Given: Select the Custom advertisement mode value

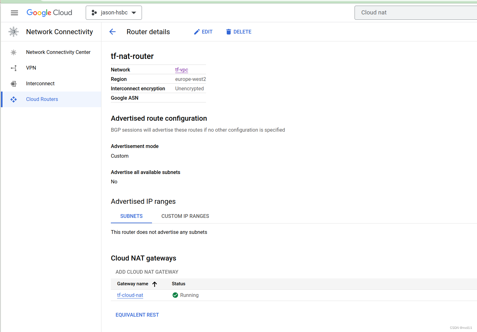Looking at the screenshot, I should point(120,156).
